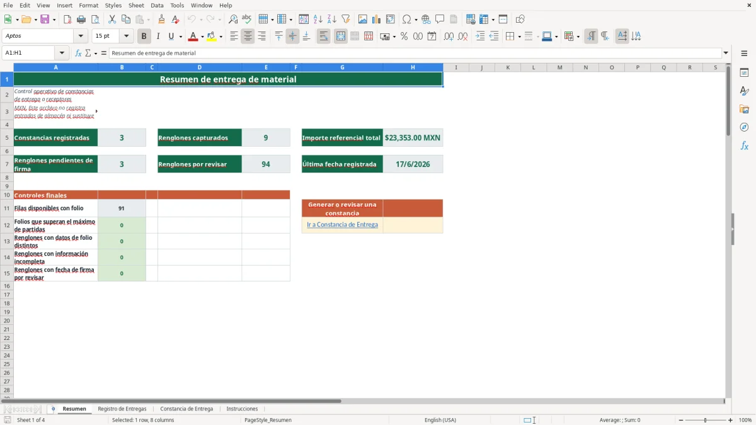The height and width of the screenshot is (425, 756).
Task: Open Borders dropdown arrow
Action: 519,37
